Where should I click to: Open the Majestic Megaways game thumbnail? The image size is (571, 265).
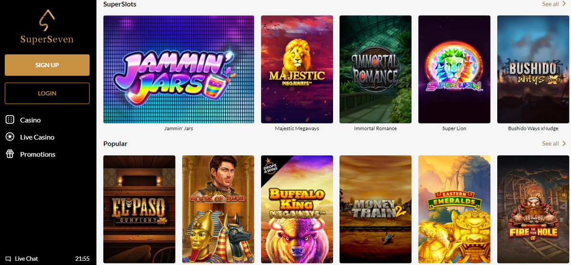click(297, 69)
